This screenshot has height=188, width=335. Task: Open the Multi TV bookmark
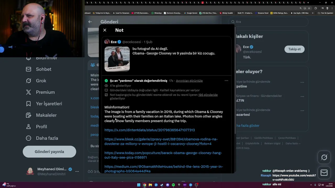click(x=244, y=13)
